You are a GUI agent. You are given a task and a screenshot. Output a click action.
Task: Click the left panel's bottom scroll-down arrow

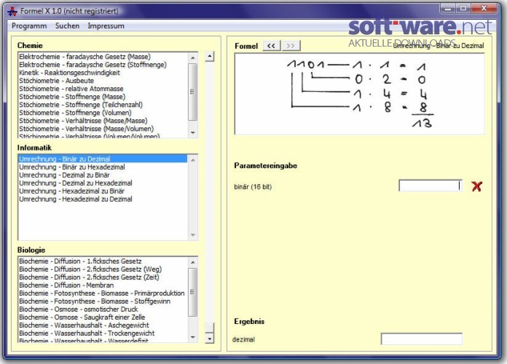pos(210,338)
